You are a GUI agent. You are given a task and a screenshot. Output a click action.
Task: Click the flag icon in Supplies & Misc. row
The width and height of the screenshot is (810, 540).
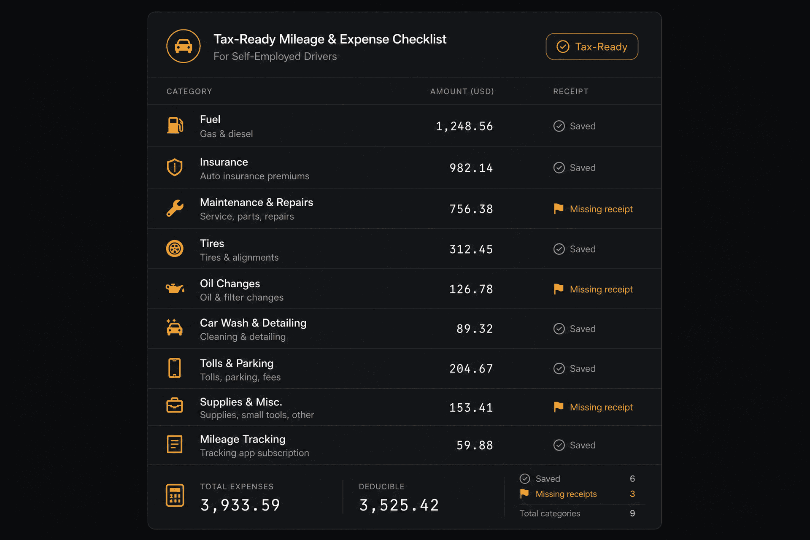point(559,407)
